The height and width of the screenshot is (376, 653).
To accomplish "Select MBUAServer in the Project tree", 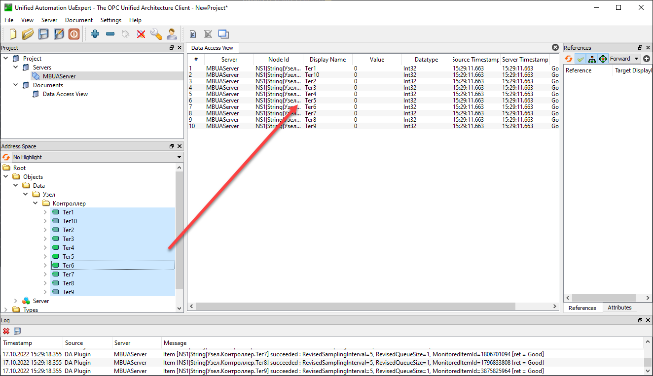I will tap(59, 76).
